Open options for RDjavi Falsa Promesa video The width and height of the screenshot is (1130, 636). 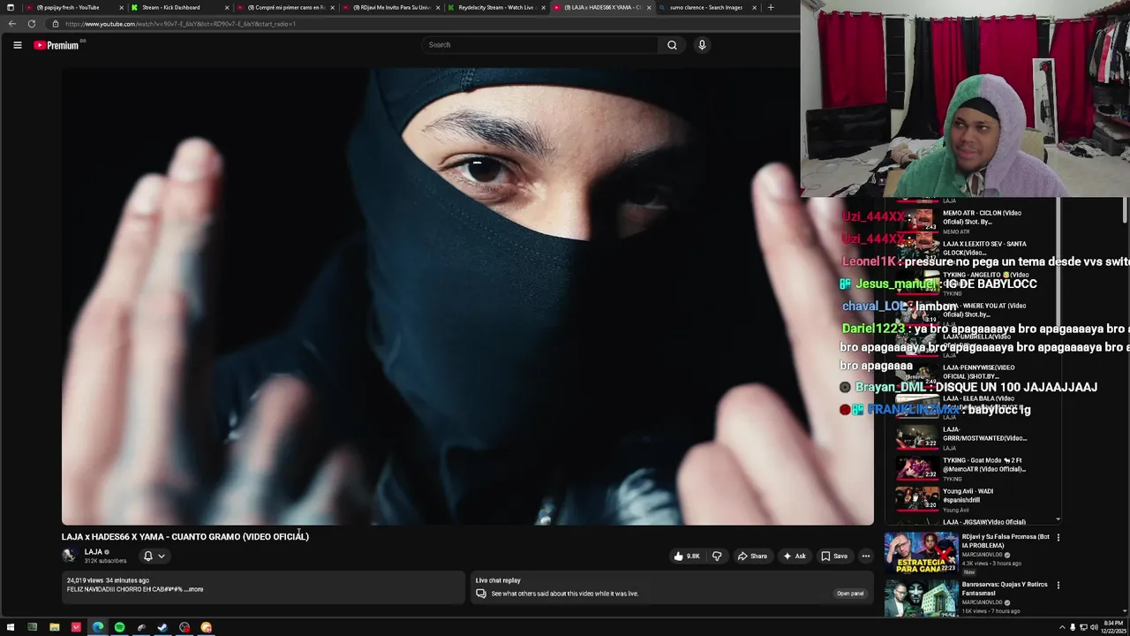tap(1058, 537)
